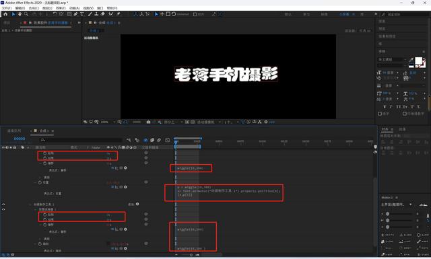Select the Horizontal Type tool

coord(82,14)
